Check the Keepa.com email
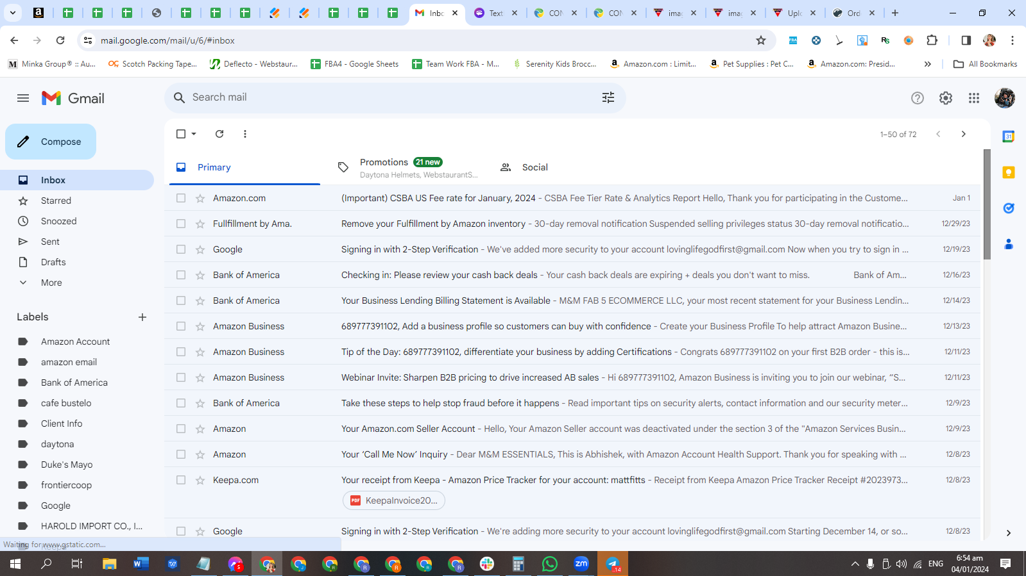 (181, 480)
